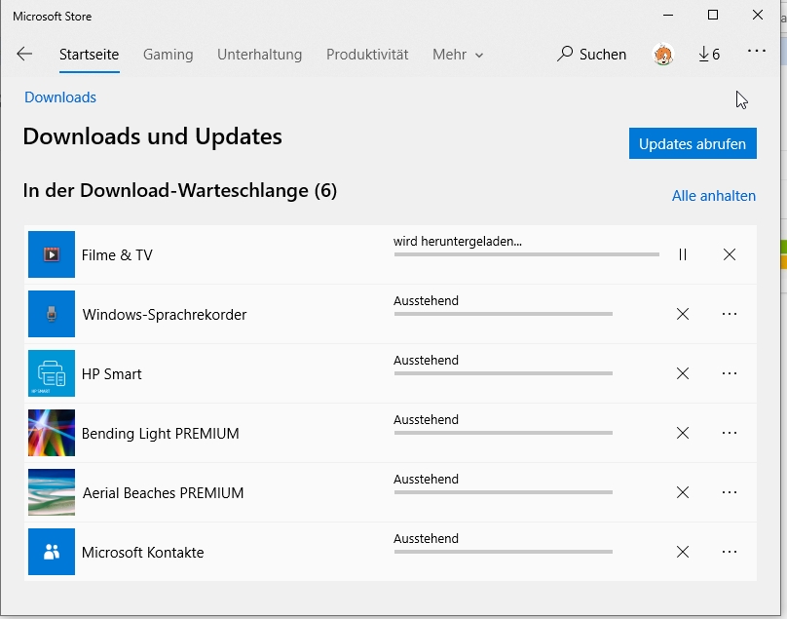Cancel Microsoft Kontakte download
The image size is (787, 619).
click(682, 552)
